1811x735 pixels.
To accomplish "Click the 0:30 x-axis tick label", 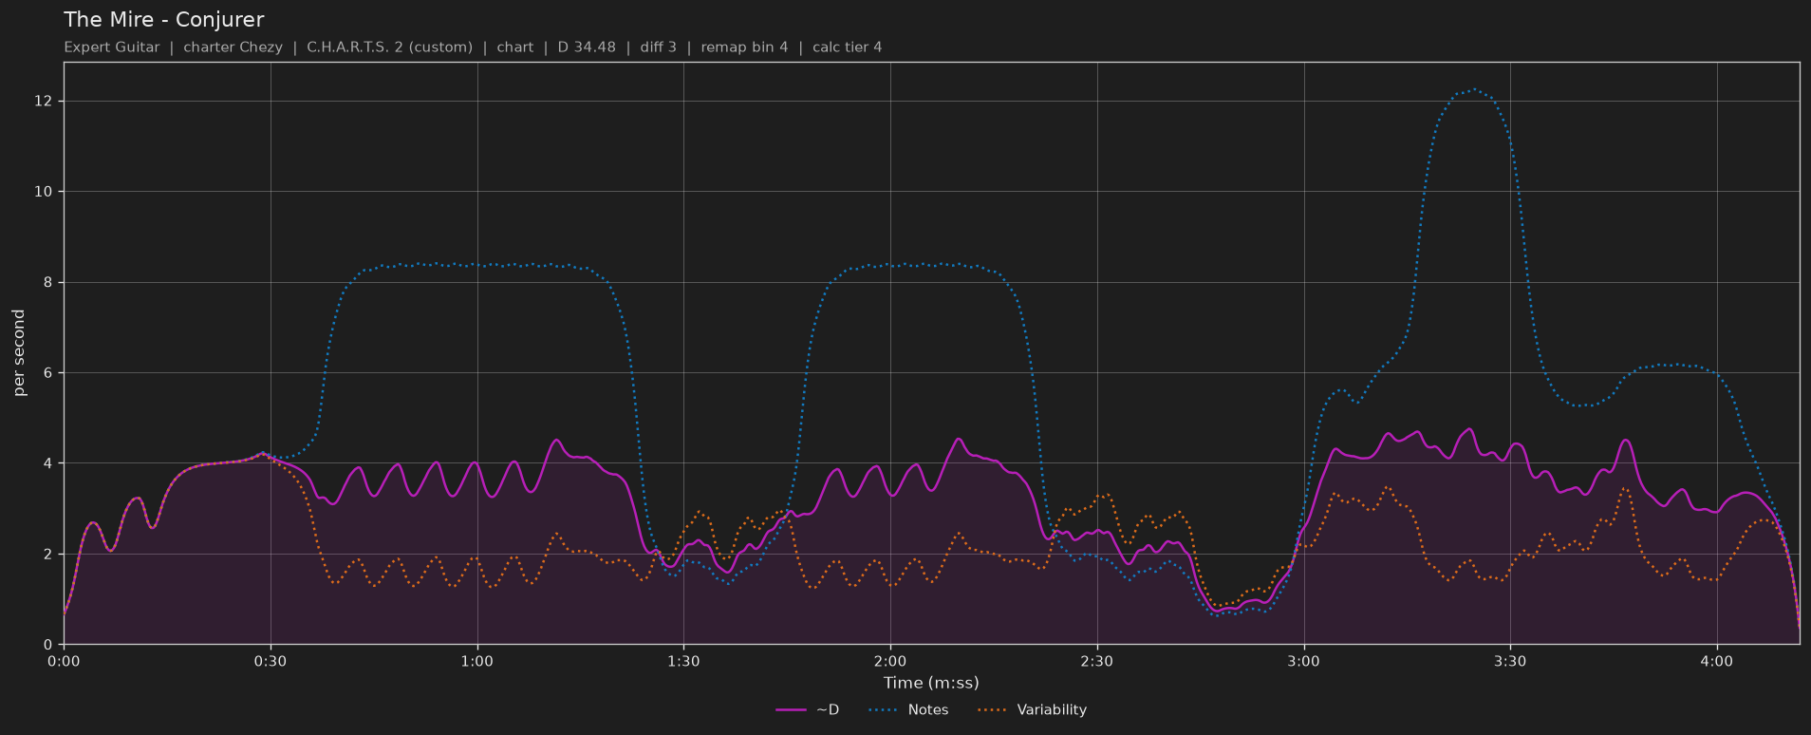I will pyautogui.click(x=271, y=661).
